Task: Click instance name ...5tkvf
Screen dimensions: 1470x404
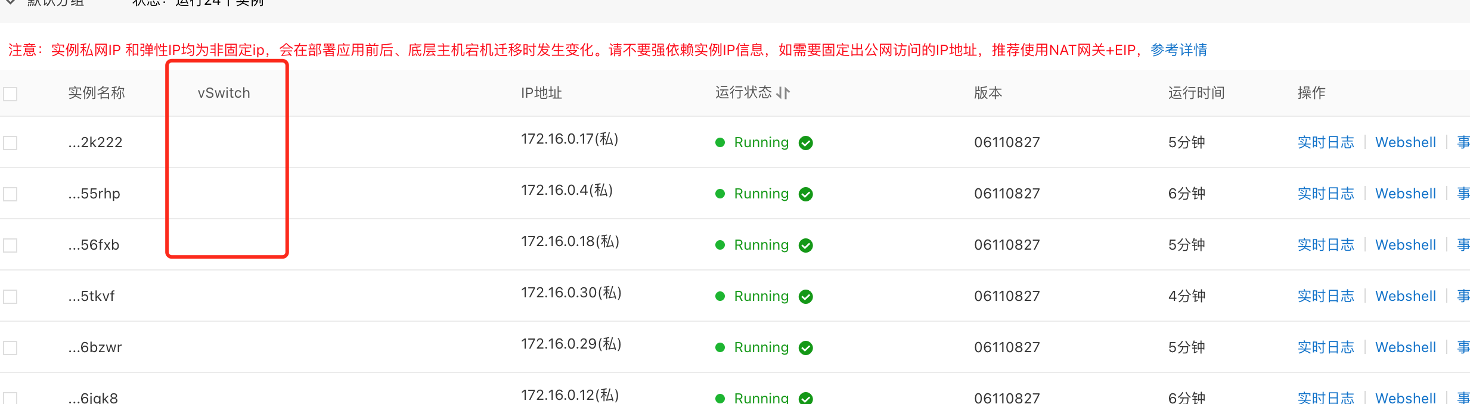Action: 91,296
